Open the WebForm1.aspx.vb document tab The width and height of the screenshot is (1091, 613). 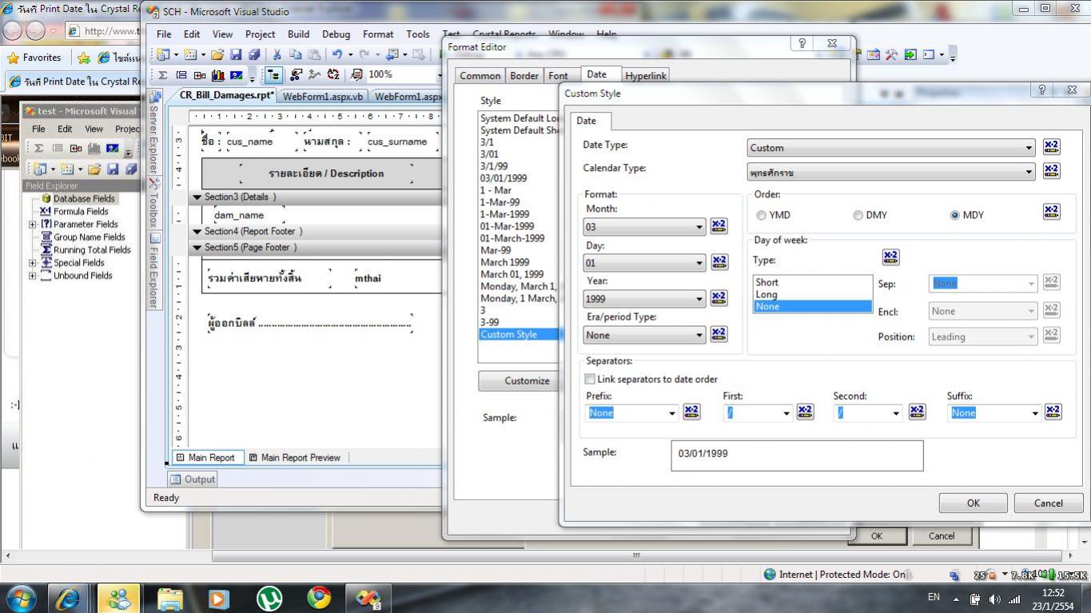tap(323, 96)
